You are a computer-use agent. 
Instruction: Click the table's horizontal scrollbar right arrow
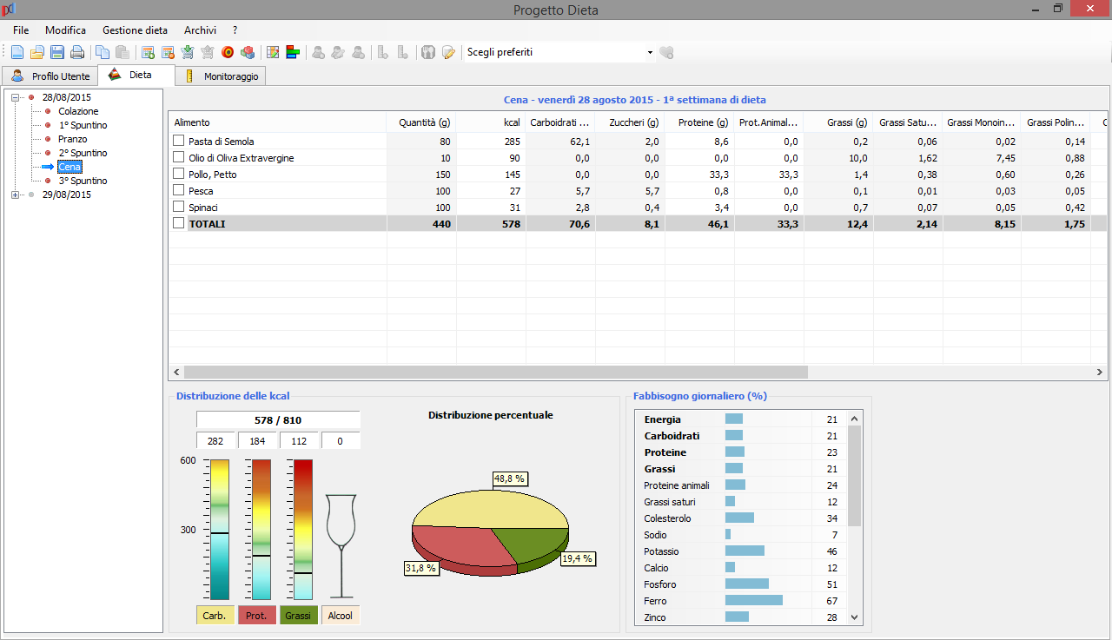1101,372
